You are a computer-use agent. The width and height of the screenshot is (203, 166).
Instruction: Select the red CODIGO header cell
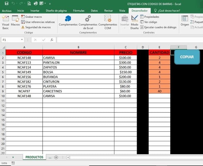(24, 53)
